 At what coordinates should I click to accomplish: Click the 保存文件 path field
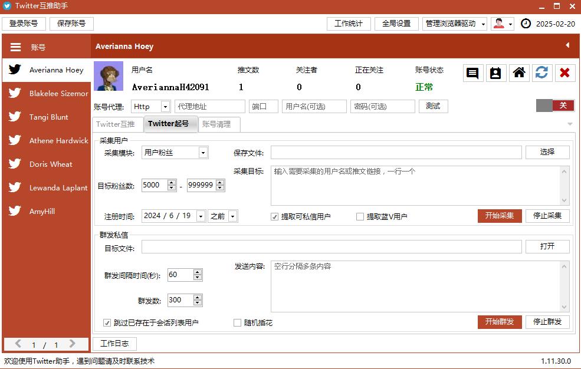[396, 153]
